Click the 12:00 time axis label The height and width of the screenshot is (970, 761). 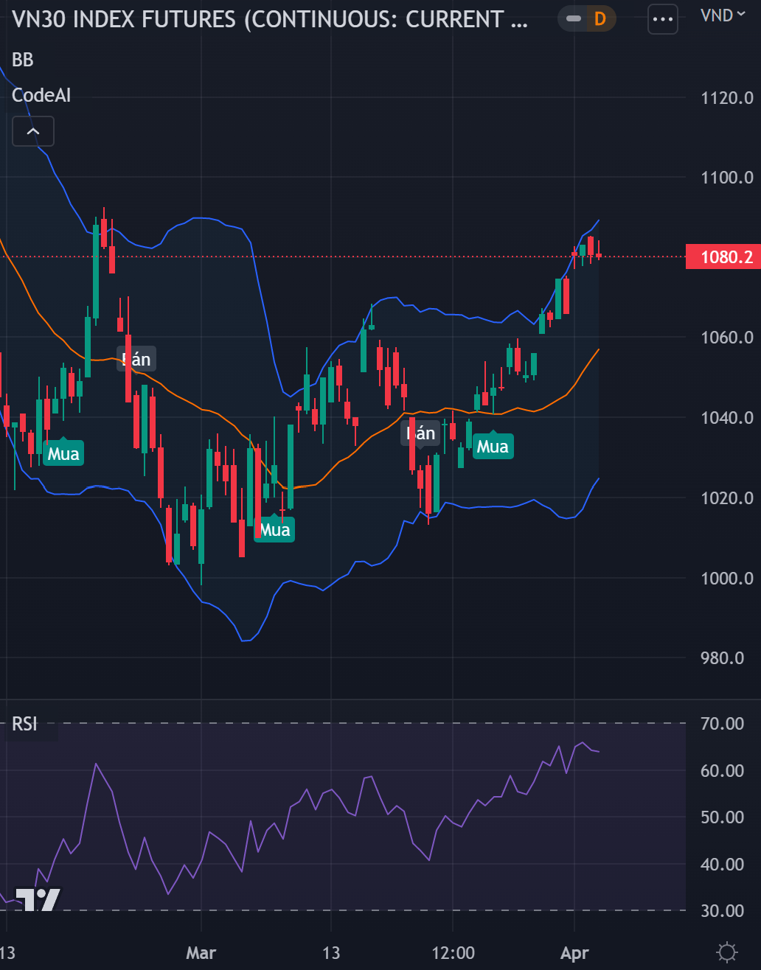453,952
